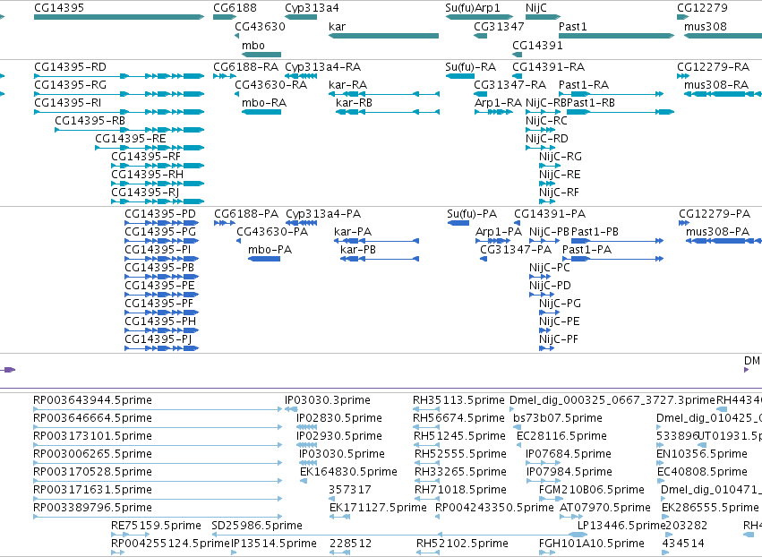Image resolution: width=762 pixels, height=557 pixels.
Task: Click the CG6188 gene label
Action: (x=235, y=8)
